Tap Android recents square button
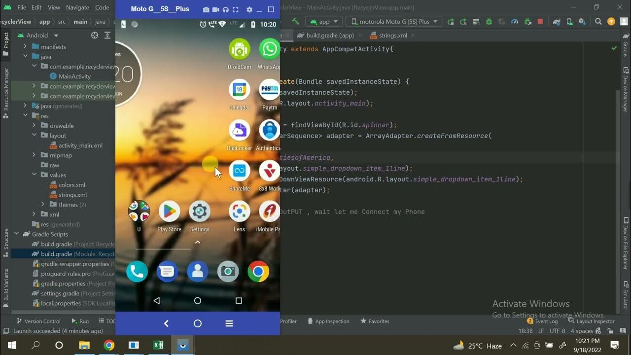Image resolution: width=631 pixels, height=355 pixels. pos(239,300)
